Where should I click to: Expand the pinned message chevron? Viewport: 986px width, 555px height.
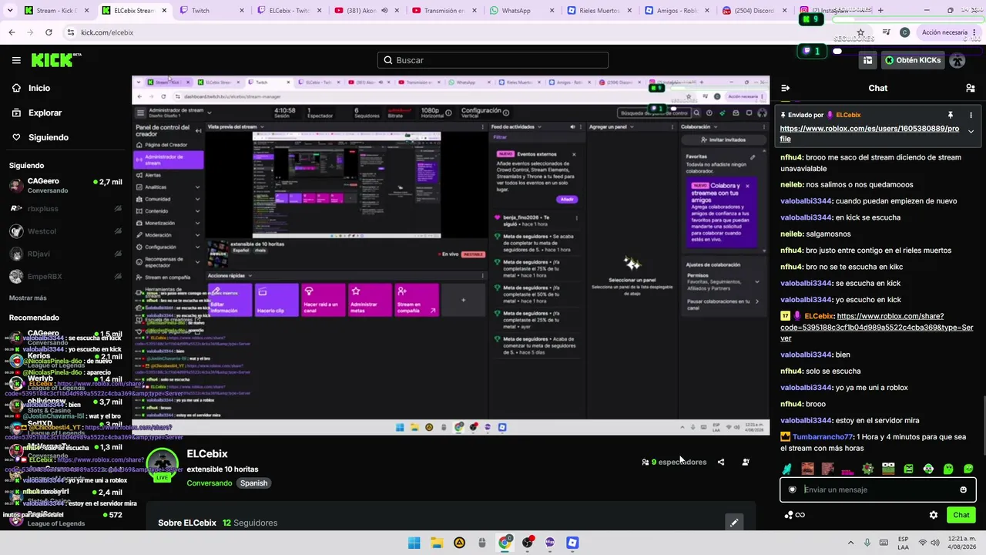(971, 132)
